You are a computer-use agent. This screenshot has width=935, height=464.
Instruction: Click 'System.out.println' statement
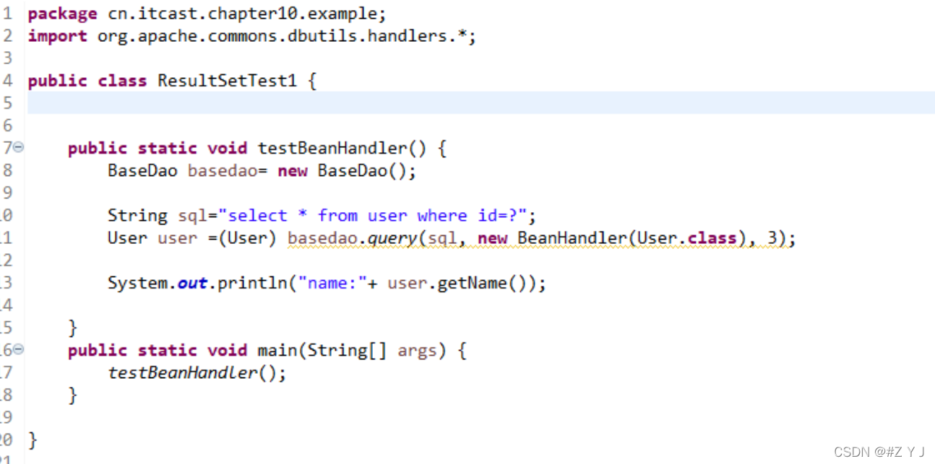coord(197,283)
